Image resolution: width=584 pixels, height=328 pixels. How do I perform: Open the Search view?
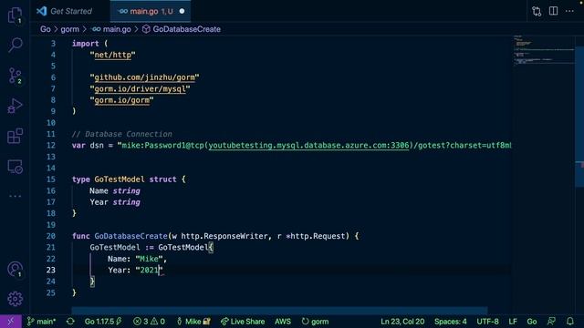(x=15, y=45)
